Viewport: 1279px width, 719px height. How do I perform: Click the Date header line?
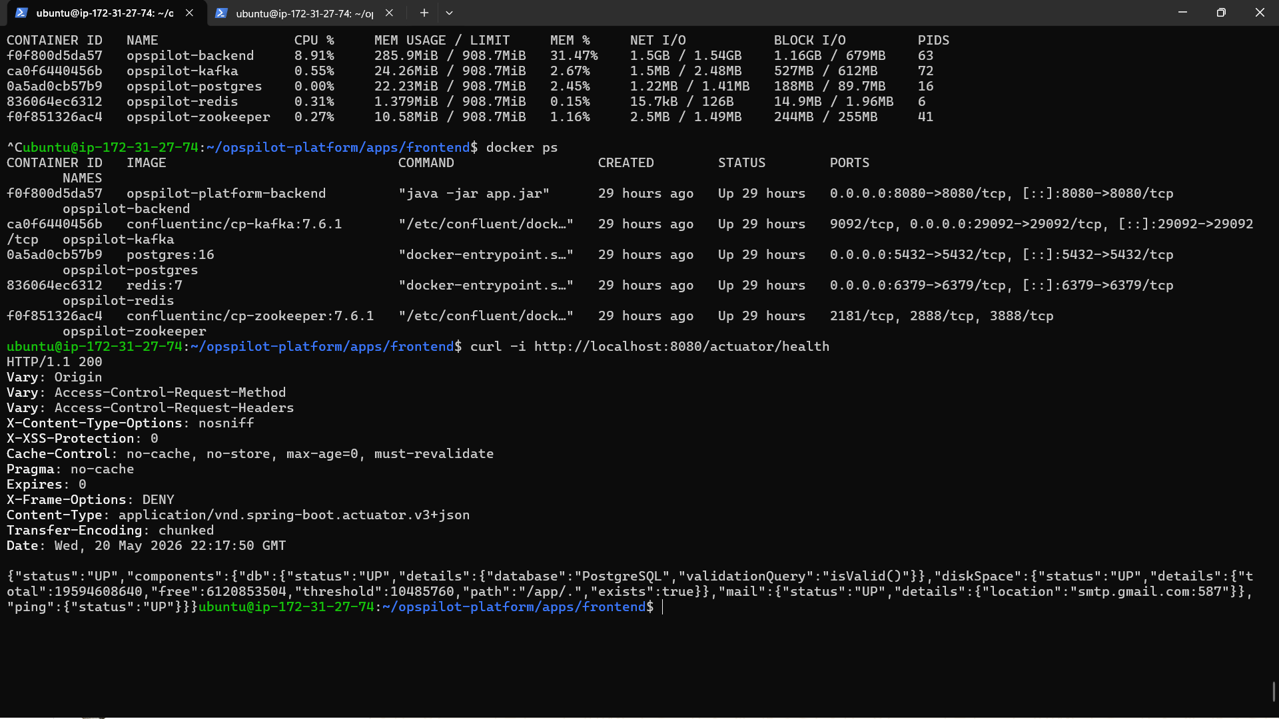pos(147,546)
